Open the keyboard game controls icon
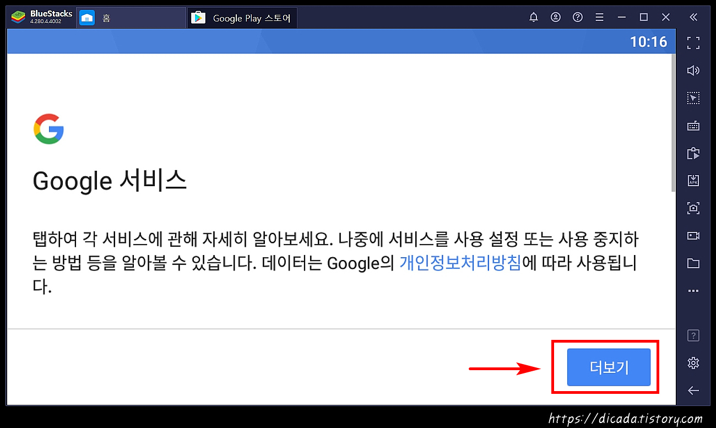Viewport: 716px width, 428px height. coord(693,126)
